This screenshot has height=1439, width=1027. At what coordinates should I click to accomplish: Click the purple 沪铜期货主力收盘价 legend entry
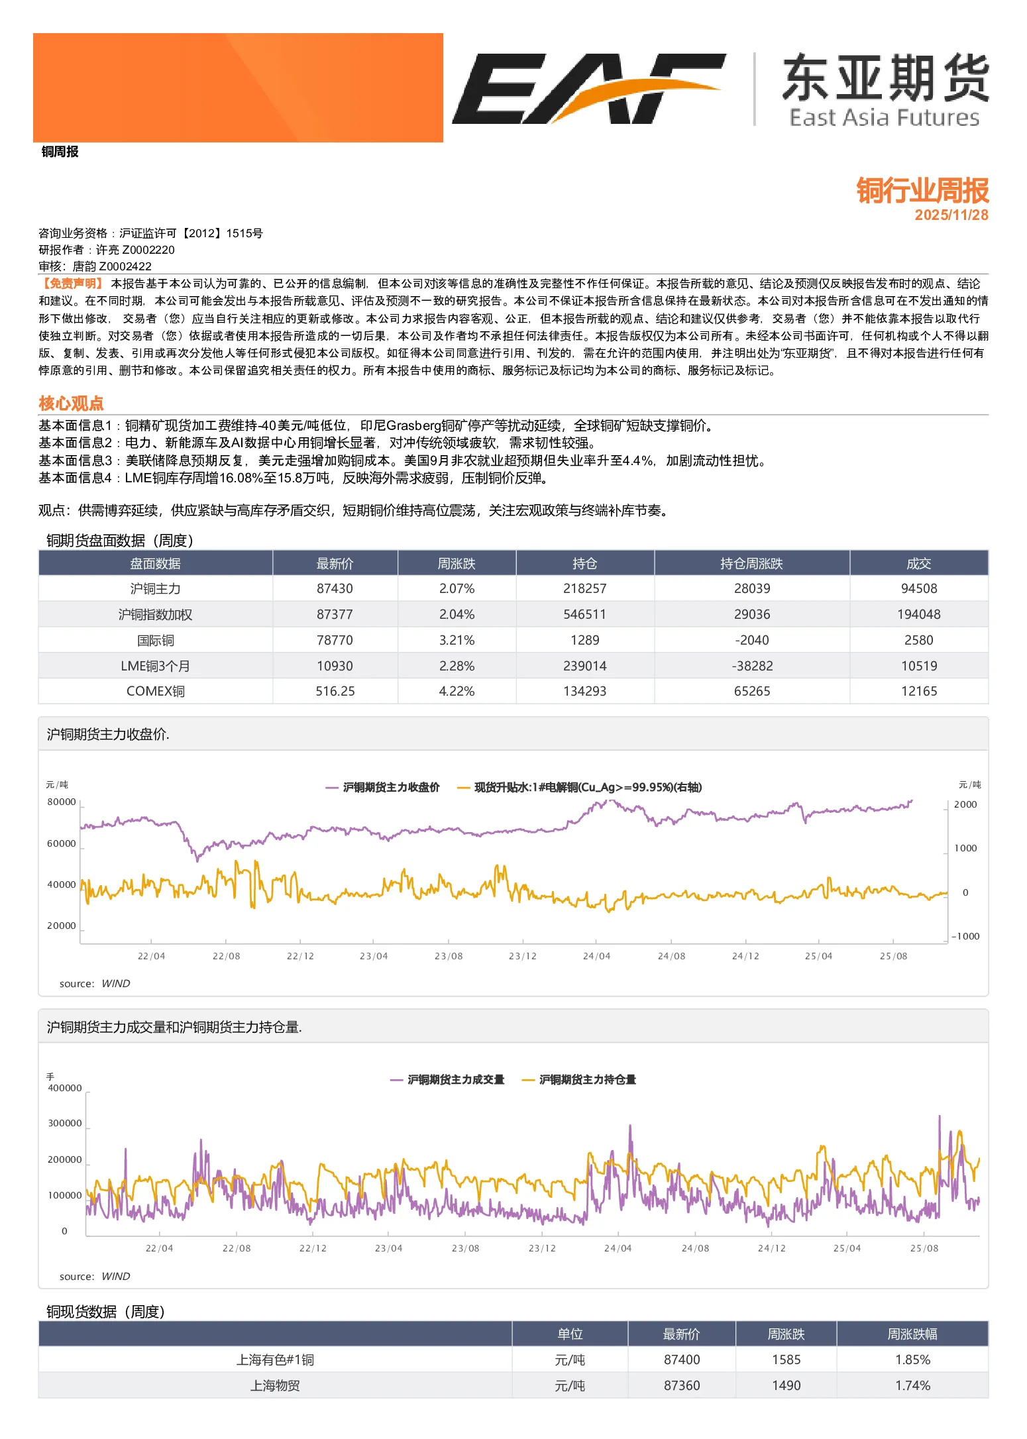coord(383,788)
